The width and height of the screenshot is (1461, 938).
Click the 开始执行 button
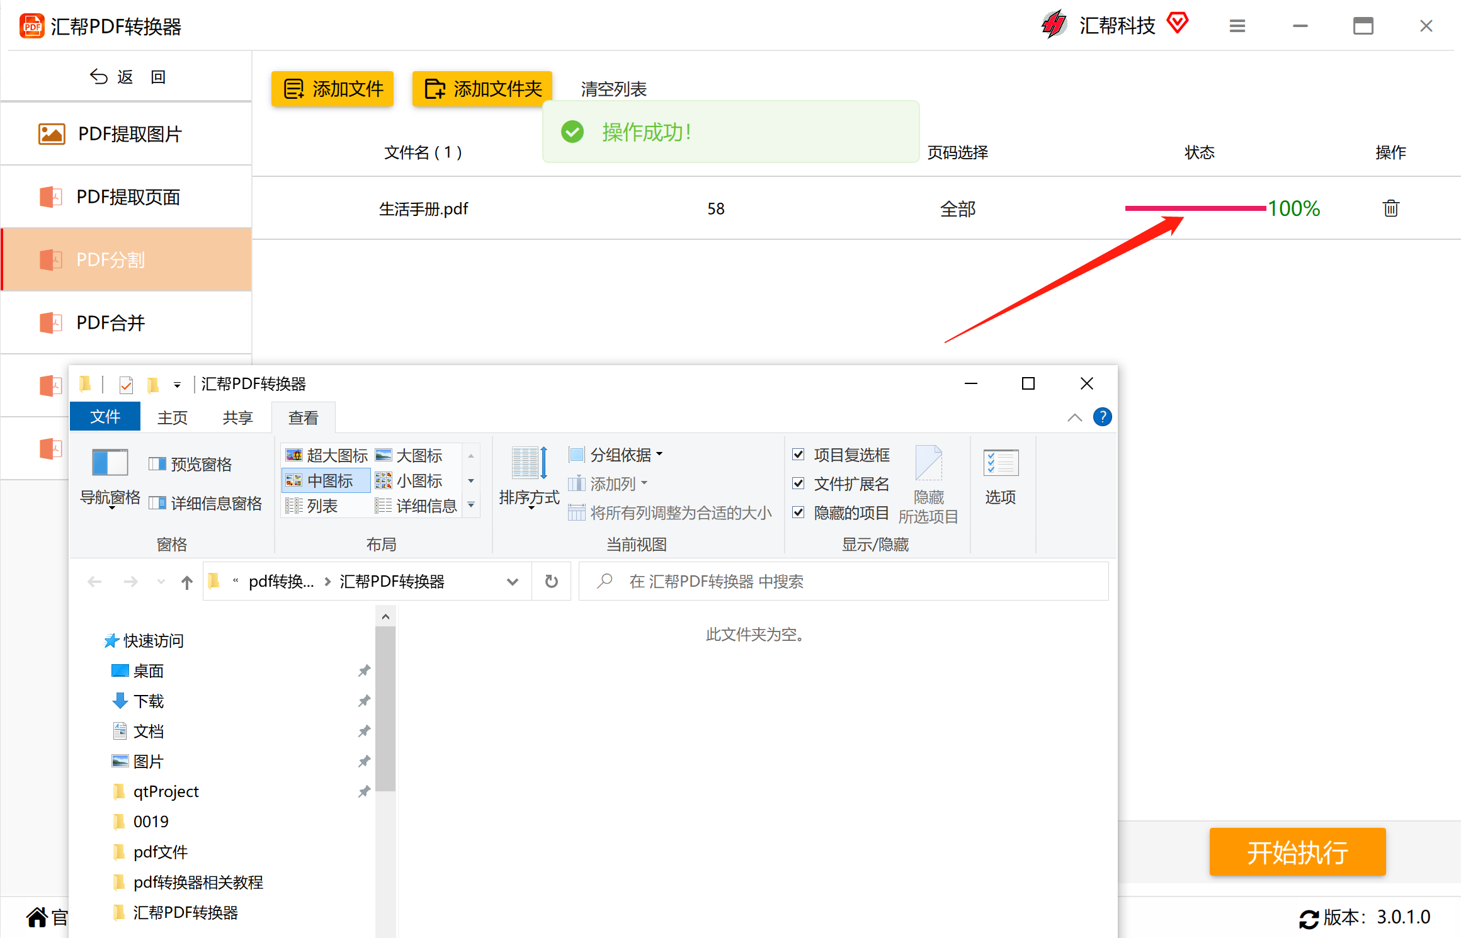click(x=1297, y=852)
